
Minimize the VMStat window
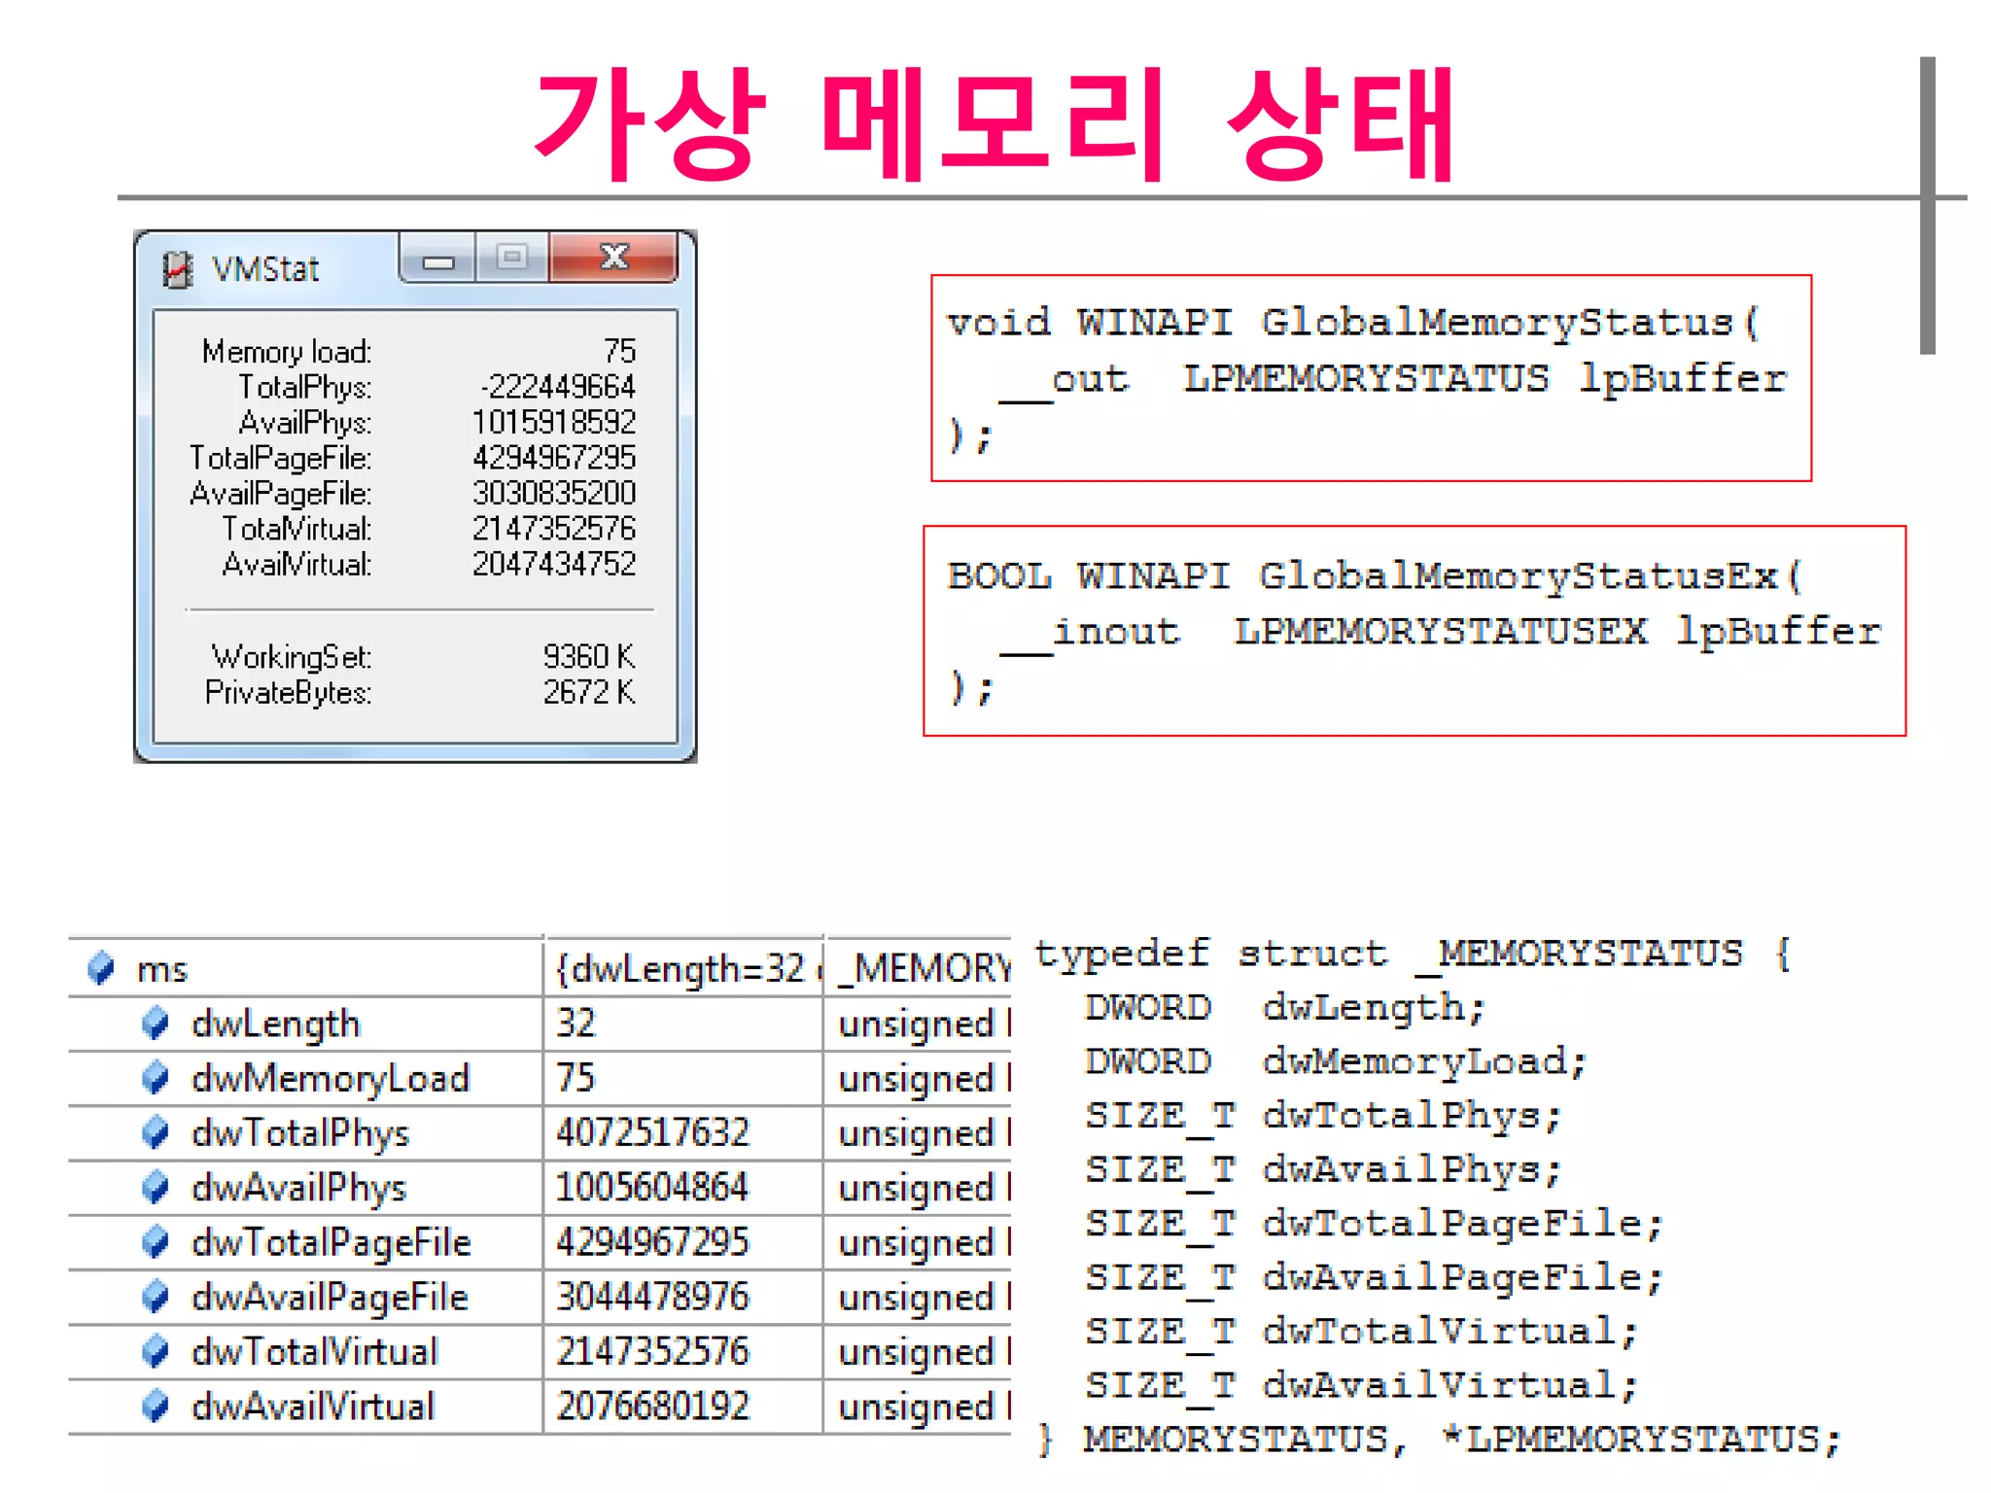[x=438, y=260]
